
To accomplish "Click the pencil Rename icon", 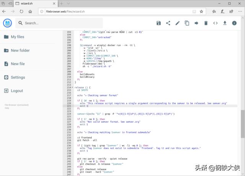I will 178,23.
